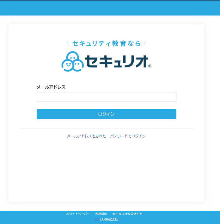Viewport: 220px width, 224px height.
Task: Open the パスワードでログイン link
Action: tap(128, 136)
